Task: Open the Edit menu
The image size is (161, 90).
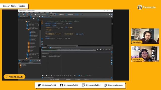Action: [x=22, y=12]
